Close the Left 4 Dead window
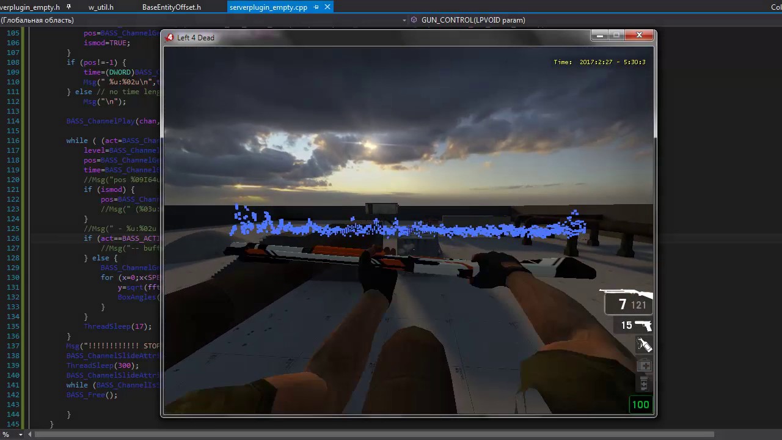The height and width of the screenshot is (440, 782). pyautogui.click(x=639, y=35)
